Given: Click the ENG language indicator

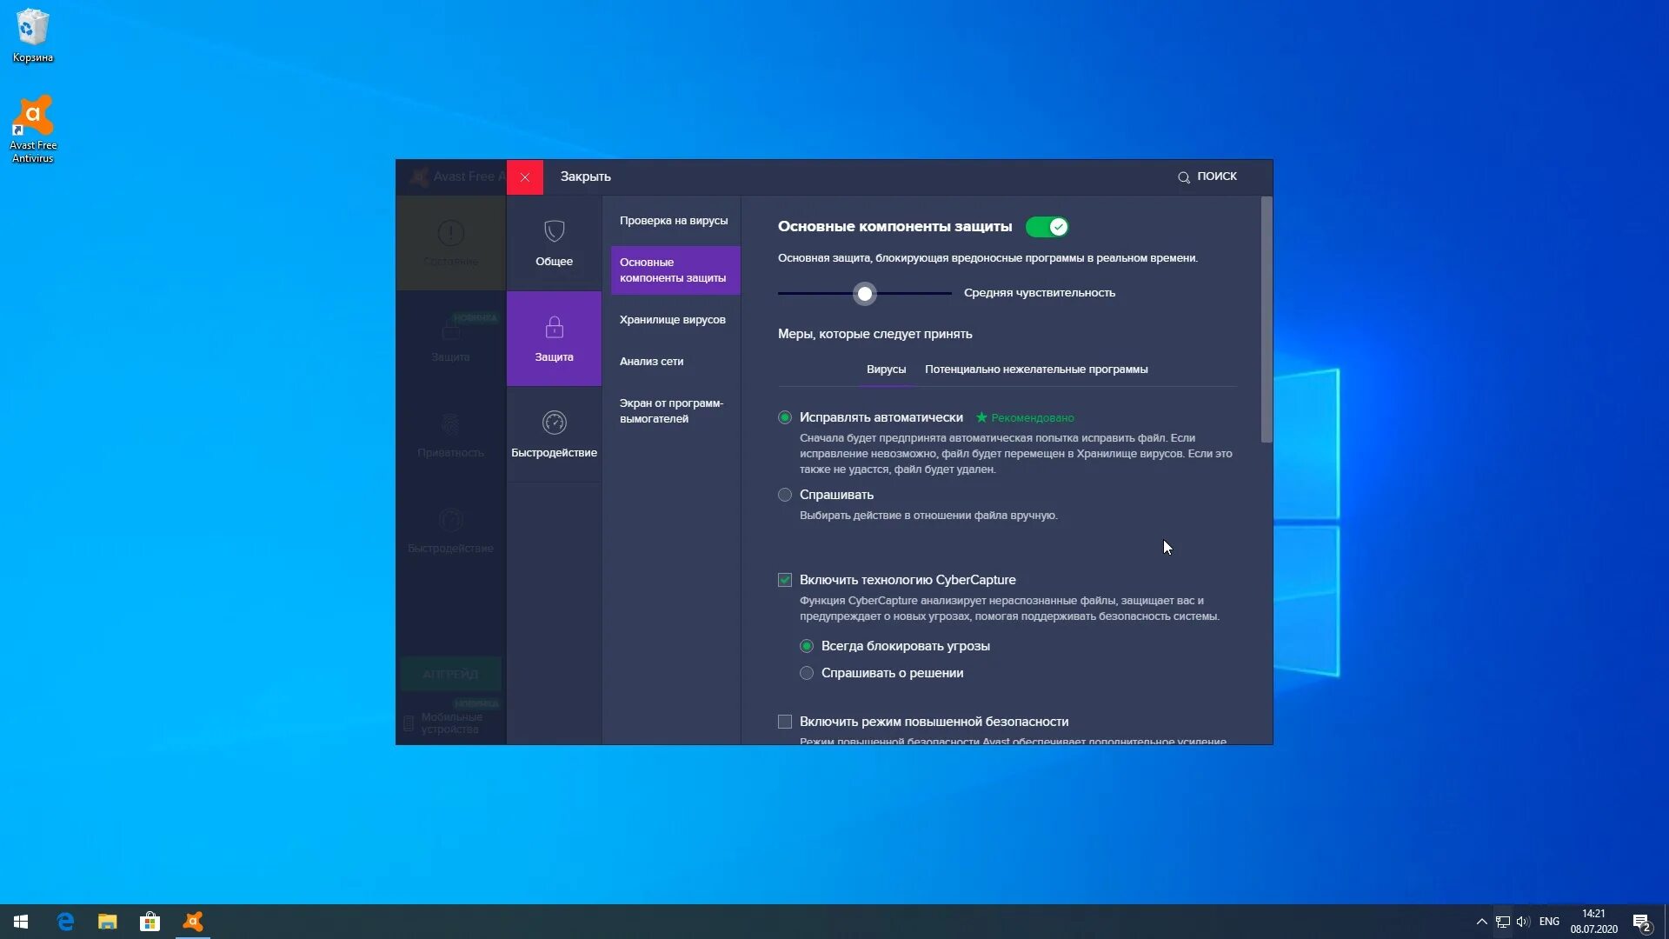Looking at the screenshot, I should point(1549,922).
